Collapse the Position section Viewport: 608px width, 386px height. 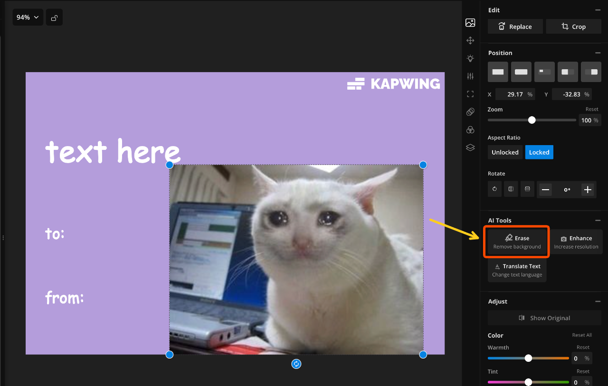[x=598, y=53]
